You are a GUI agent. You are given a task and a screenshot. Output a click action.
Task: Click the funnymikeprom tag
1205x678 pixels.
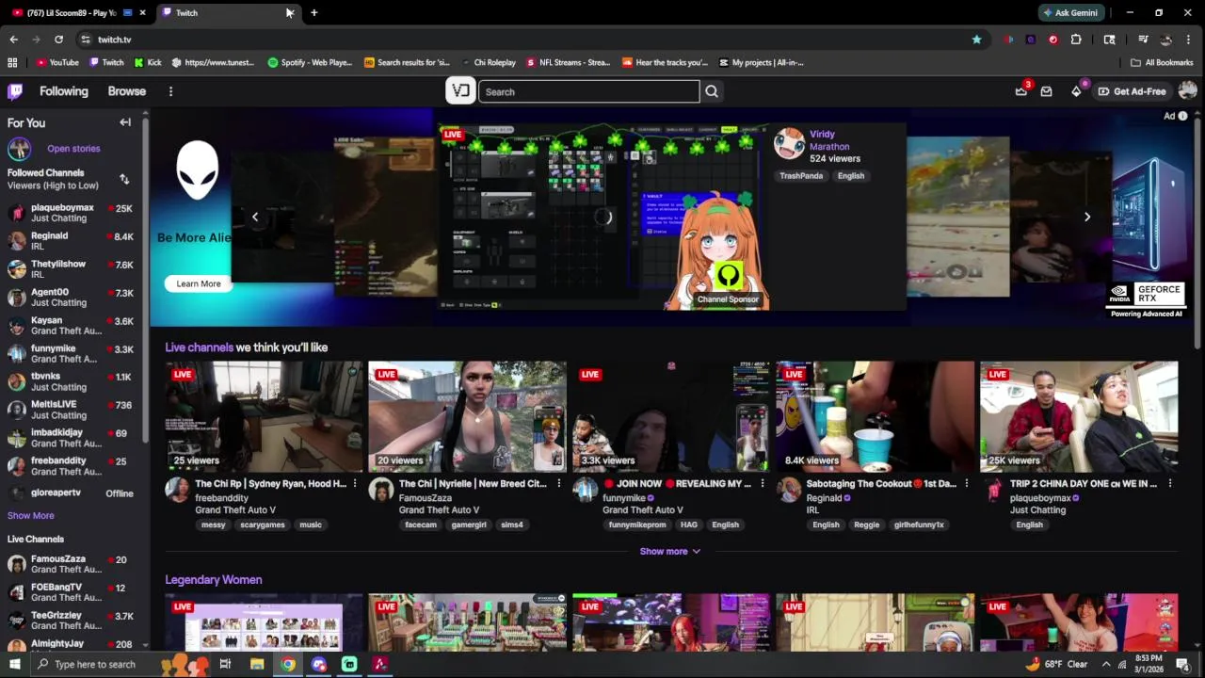(637, 525)
